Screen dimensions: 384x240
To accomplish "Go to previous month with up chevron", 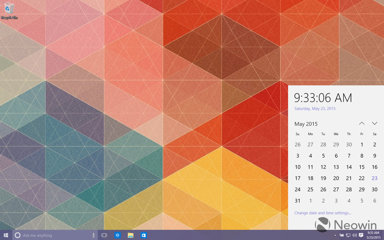I will (362, 123).
